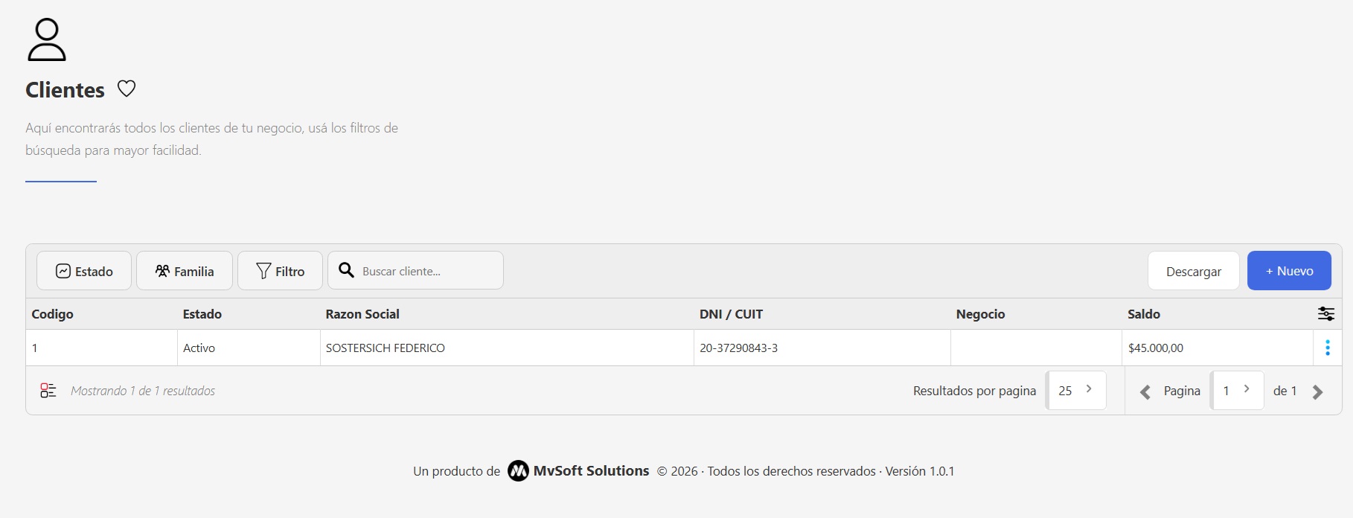Go to next page arrow
This screenshot has width=1353, height=518.
pos(1317,391)
